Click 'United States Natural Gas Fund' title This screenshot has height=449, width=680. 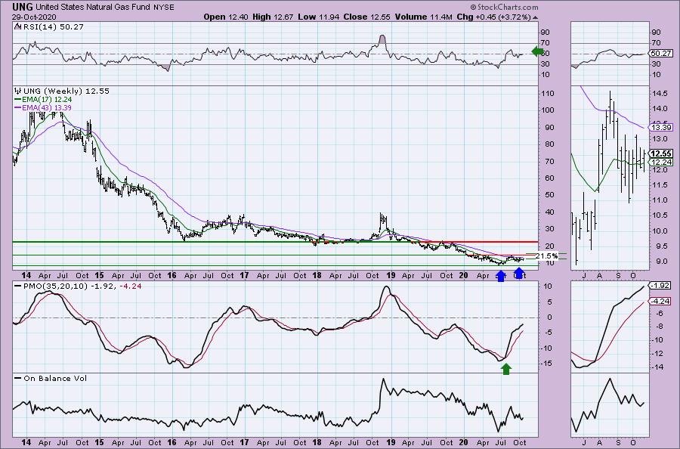pyautogui.click(x=93, y=7)
